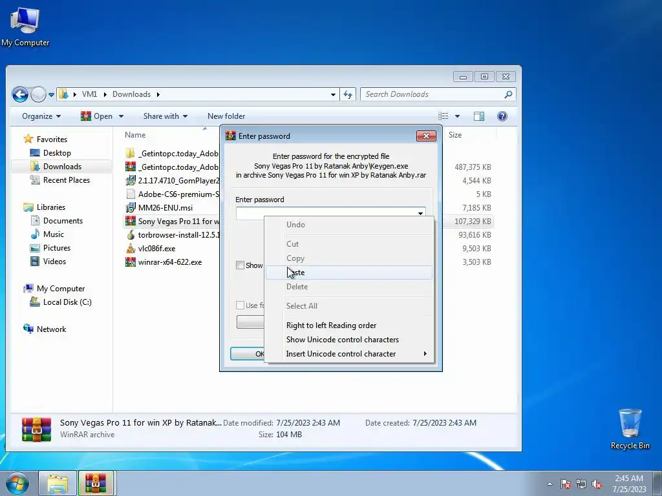This screenshot has height=496, width=662.
Task: Click New folder in the toolbar
Action: [x=226, y=116]
